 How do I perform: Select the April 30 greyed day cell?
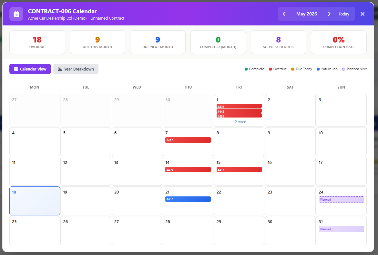click(x=188, y=110)
